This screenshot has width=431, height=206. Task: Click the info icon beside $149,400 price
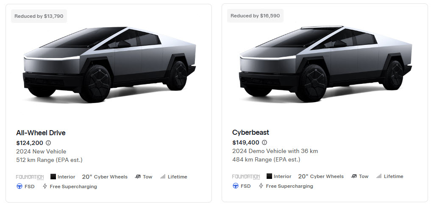264,143
